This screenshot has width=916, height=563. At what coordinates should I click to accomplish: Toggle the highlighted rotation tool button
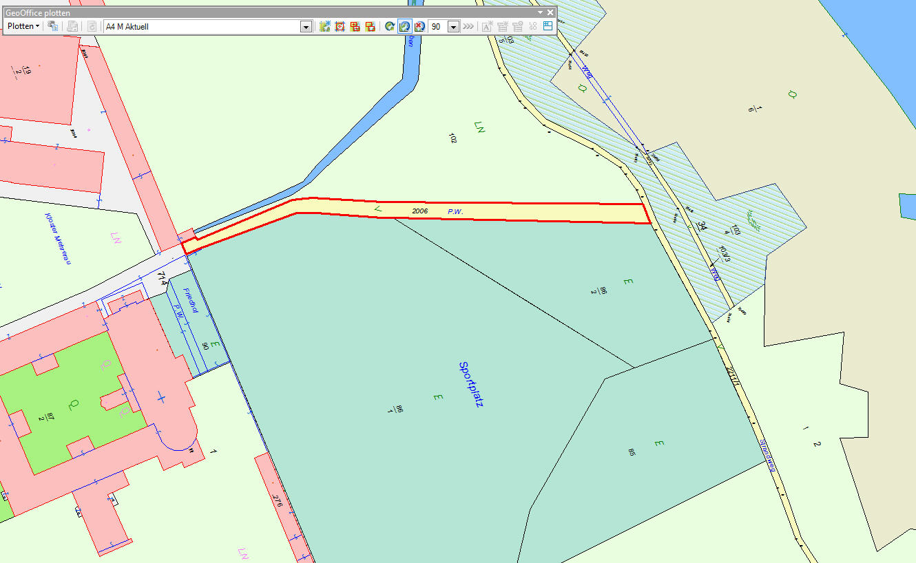[x=404, y=26]
